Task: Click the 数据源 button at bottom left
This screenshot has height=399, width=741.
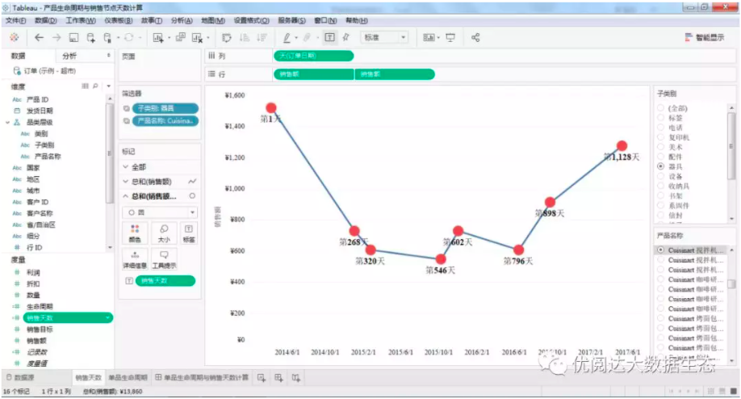Action: point(20,378)
